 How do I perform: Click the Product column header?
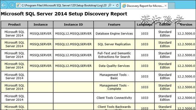[x=14, y=24]
